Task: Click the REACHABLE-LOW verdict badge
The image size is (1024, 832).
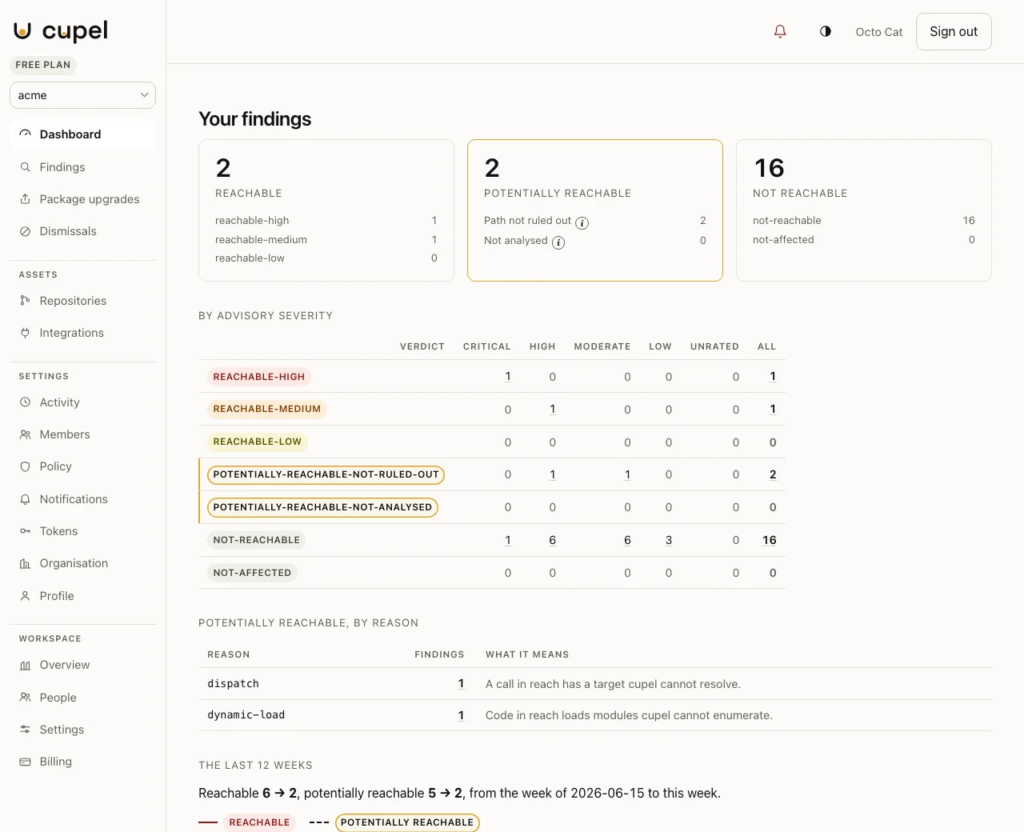Action: (258, 442)
